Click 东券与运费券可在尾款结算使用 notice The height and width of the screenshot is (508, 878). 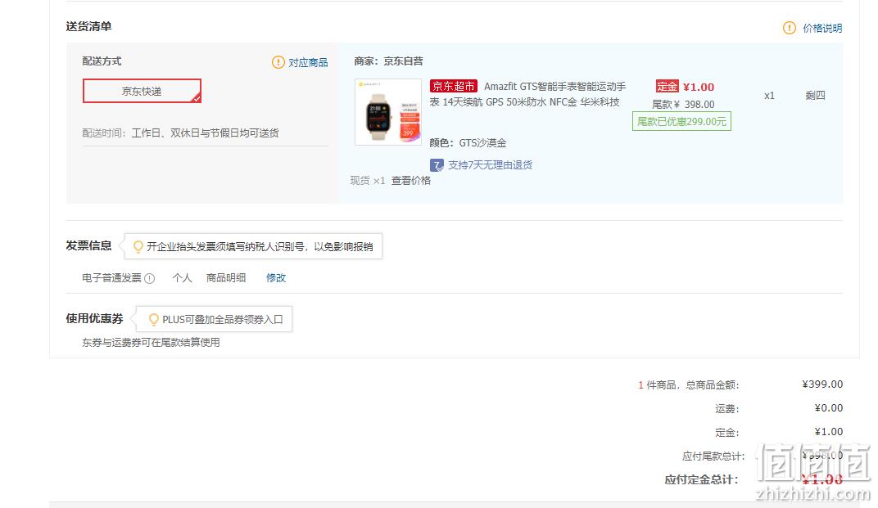[x=151, y=343]
